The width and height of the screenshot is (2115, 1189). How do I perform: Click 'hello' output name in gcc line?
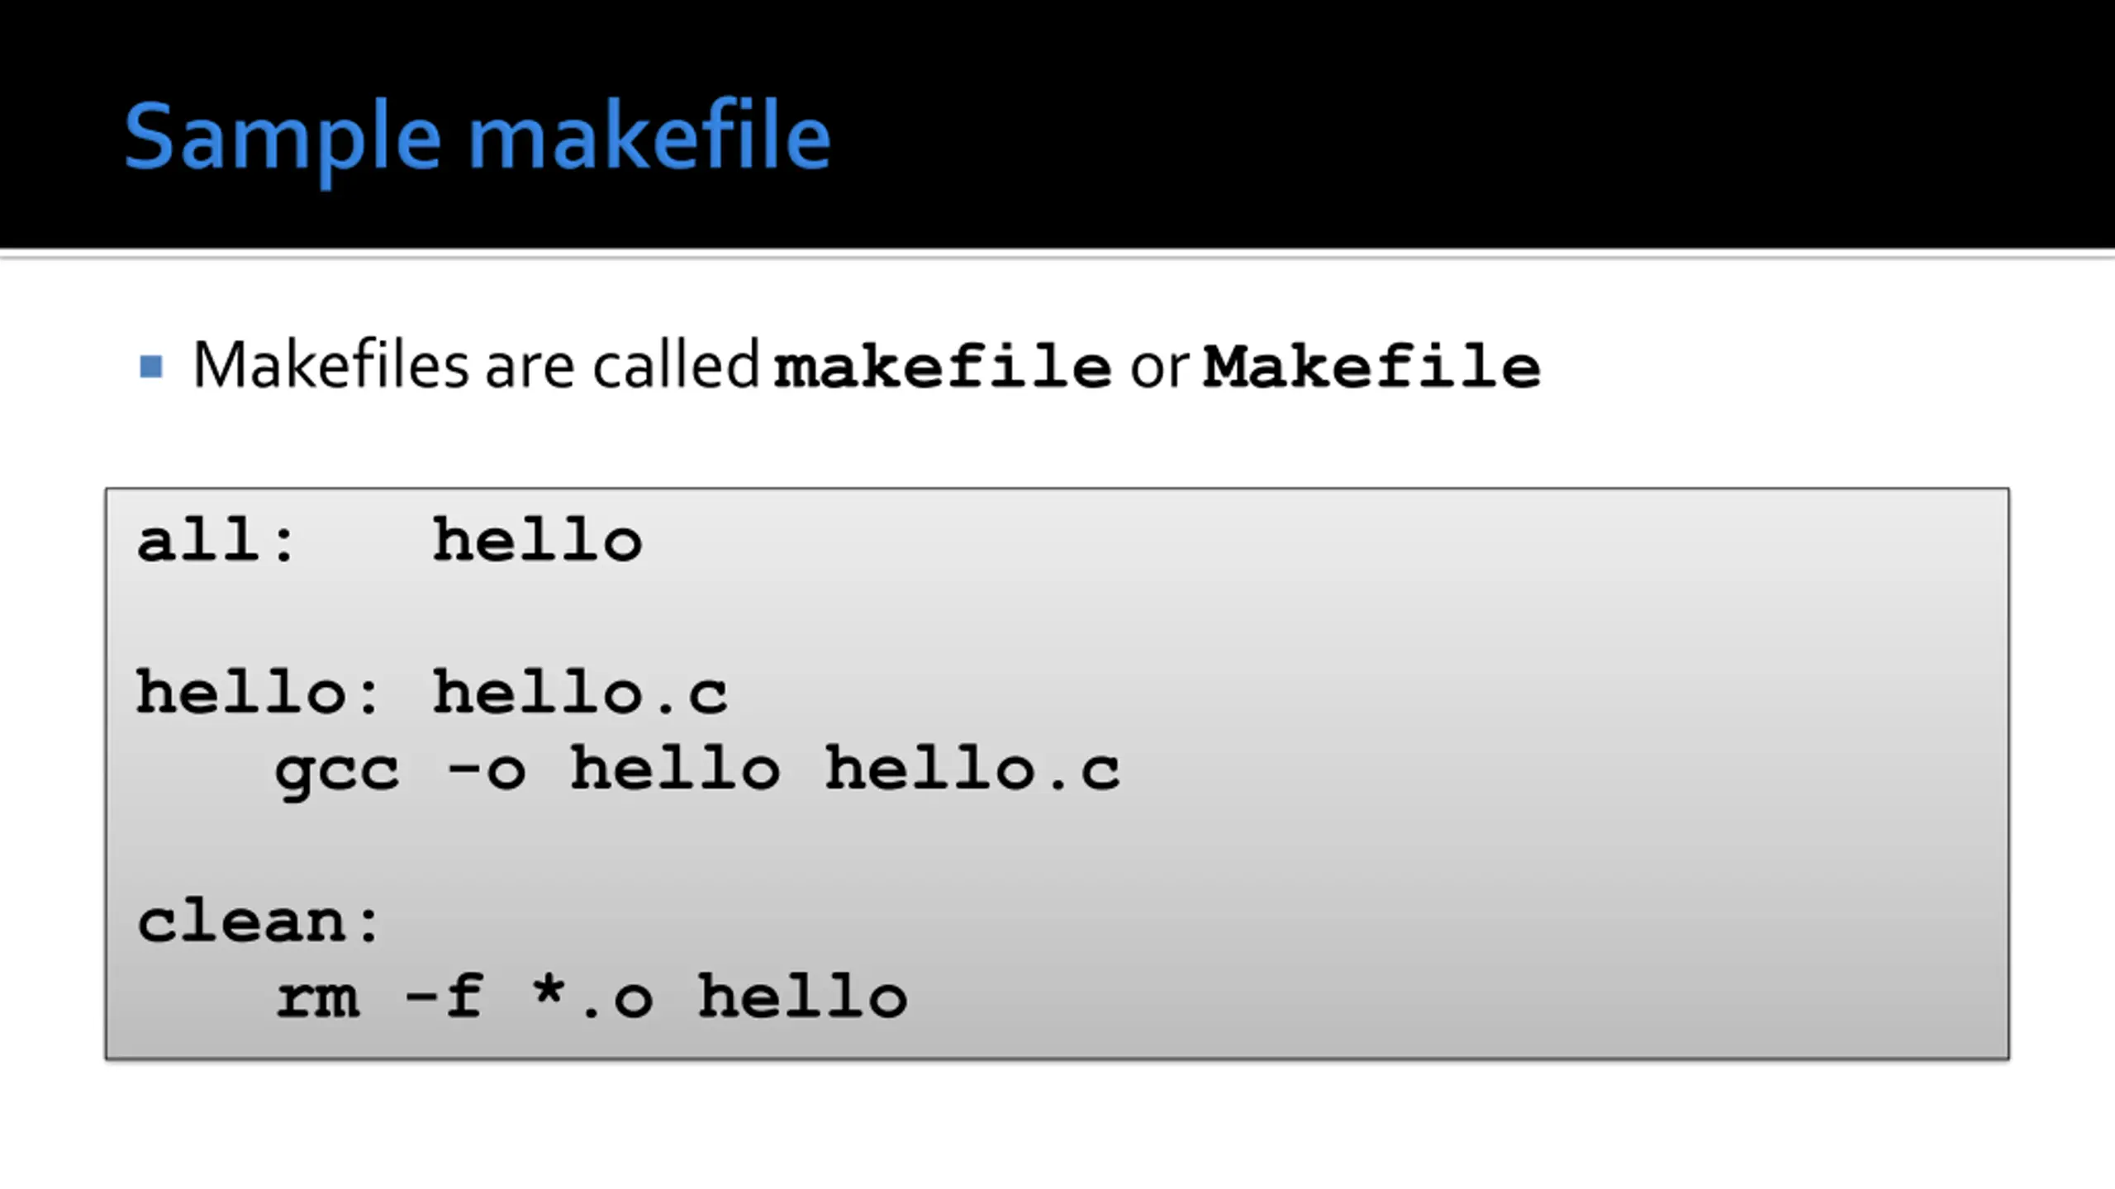coord(675,769)
